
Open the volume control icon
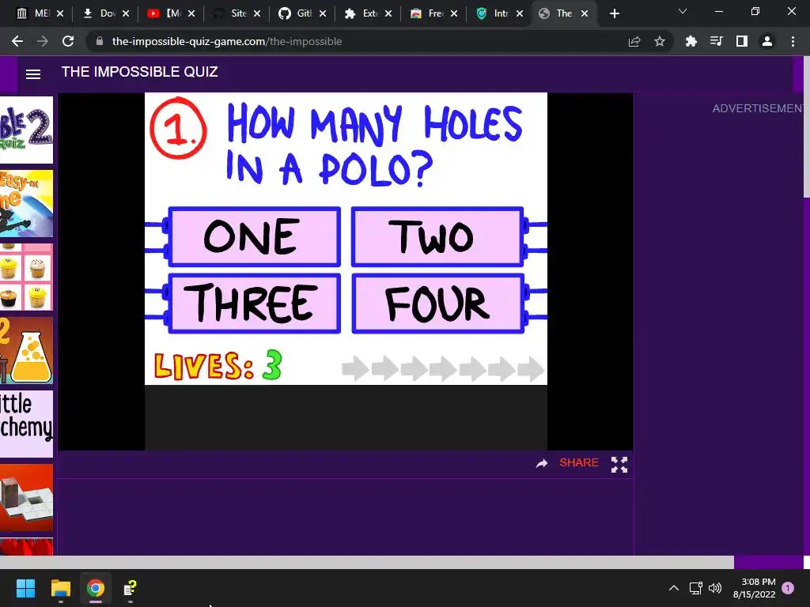point(715,588)
